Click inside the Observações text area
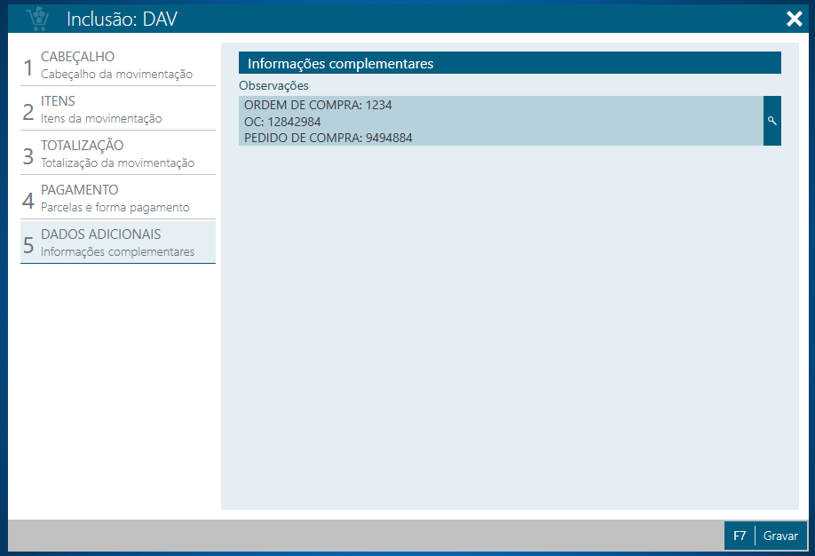The image size is (815, 556). point(501,121)
